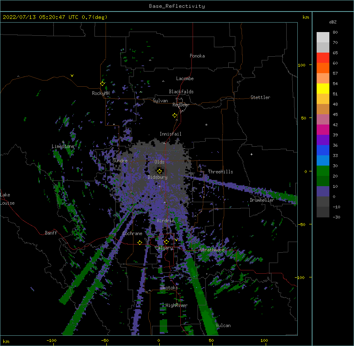Screen dimensions: 354x346
Task: Click the -50 tick on the bottom axis
Action: (105, 340)
